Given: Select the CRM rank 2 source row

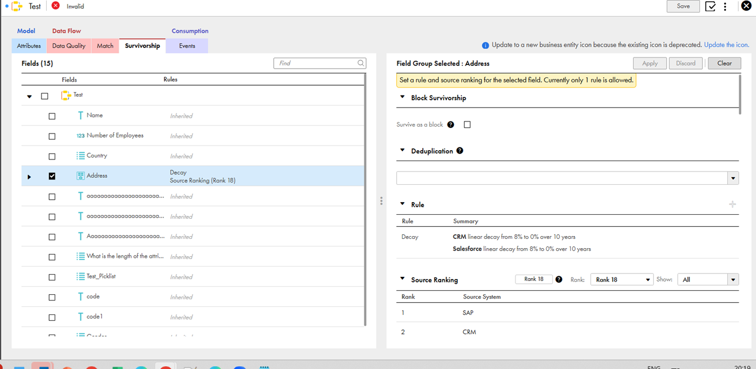Looking at the screenshot, I should 567,332.
